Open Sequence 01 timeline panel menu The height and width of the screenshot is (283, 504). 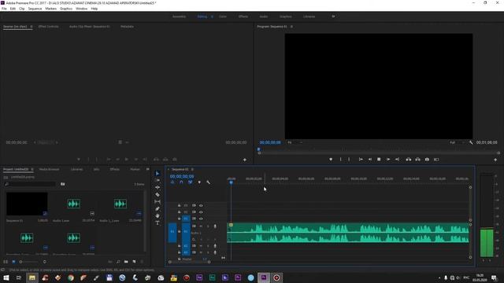(192, 170)
